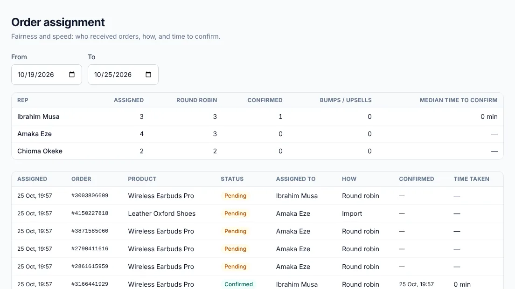Open the From date calendar picker icon
This screenshot has height=289, width=515.
(71, 75)
